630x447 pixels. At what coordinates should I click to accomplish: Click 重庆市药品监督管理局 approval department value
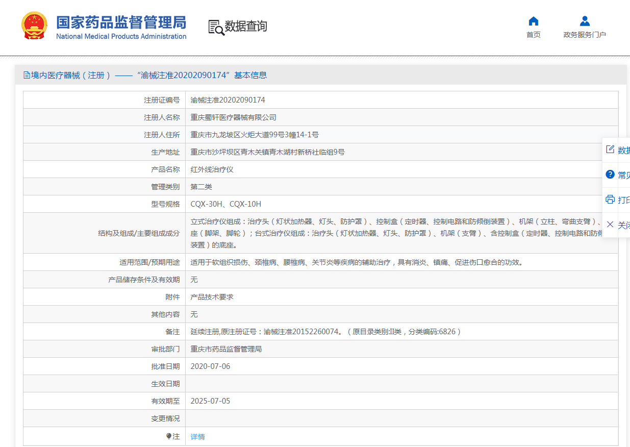click(x=226, y=349)
